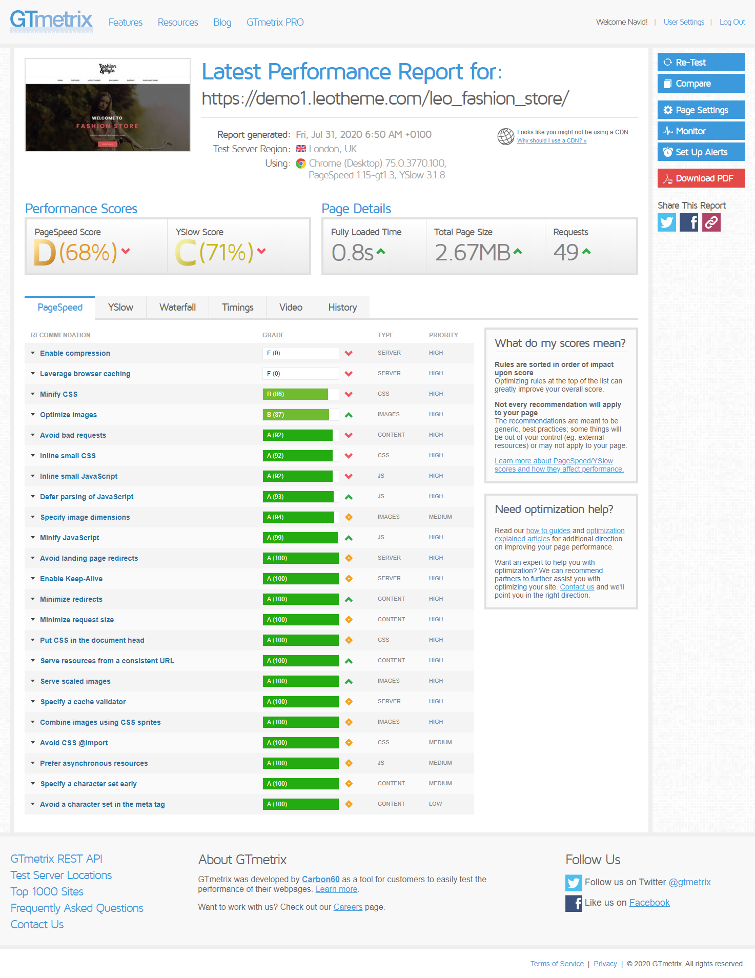Click the Minify CSS B (86) grade bar

(x=301, y=394)
